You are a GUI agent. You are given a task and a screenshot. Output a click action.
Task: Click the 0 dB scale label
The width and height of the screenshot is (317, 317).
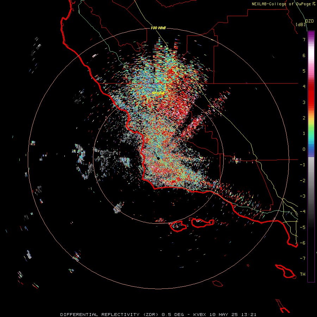tap(304, 149)
